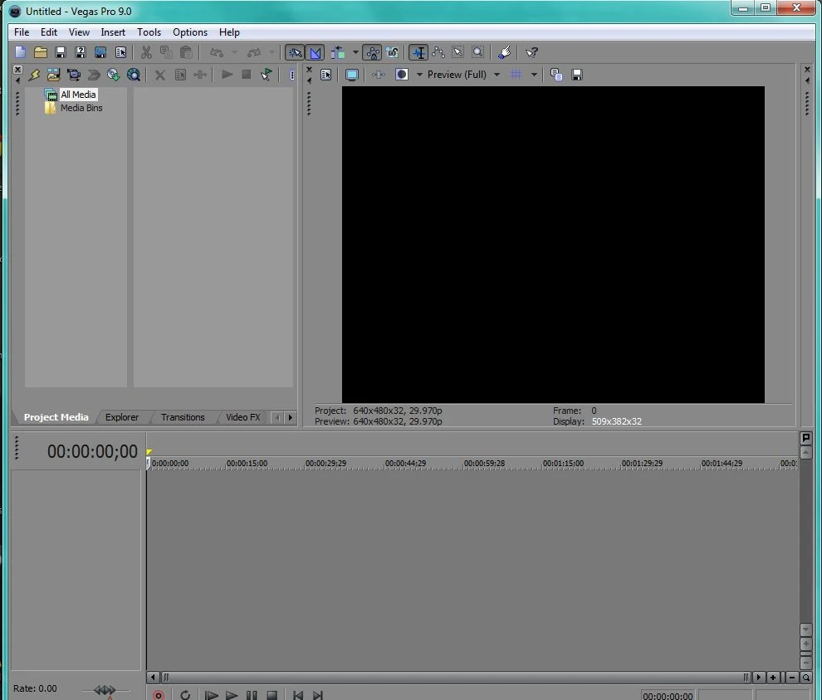
Task: Click the Undo arrow icon
Action: (x=217, y=52)
